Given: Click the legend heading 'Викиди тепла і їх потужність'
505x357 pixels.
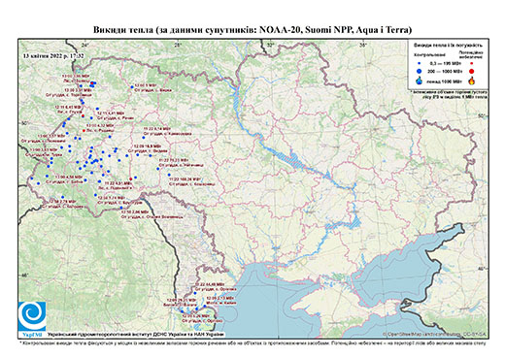Looking at the screenshot, I should (x=448, y=46).
